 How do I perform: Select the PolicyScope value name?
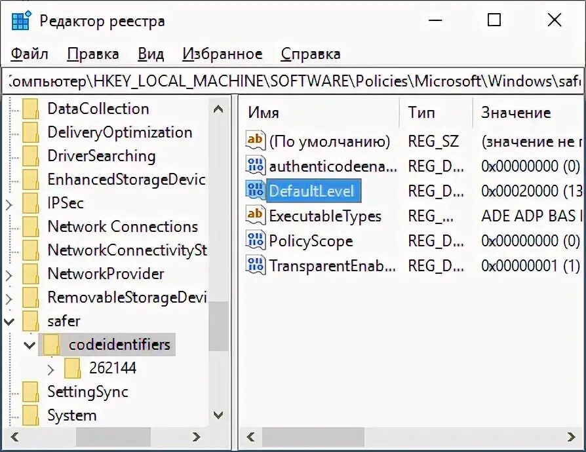pyautogui.click(x=311, y=241)
